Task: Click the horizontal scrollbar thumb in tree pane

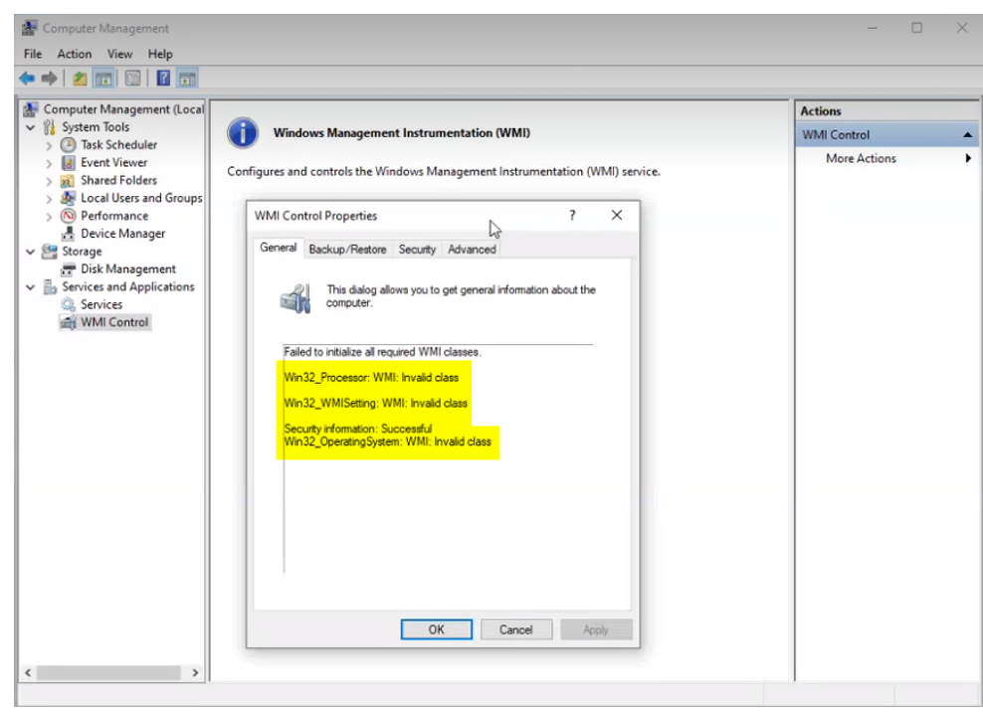Action: click(x=108, y=672)
